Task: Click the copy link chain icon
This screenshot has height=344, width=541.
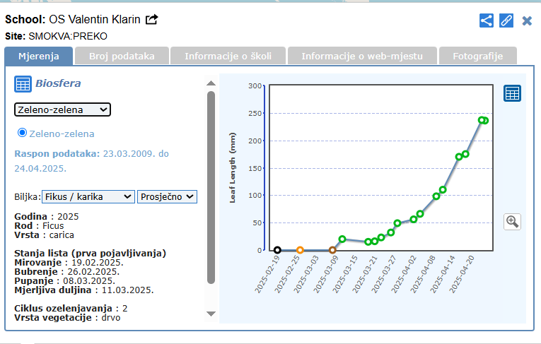Action: [x=506, y=20]
